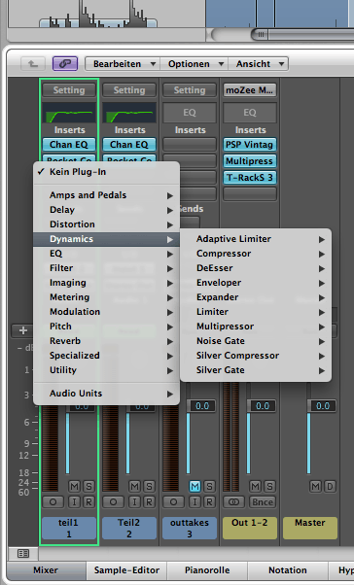
Task: Expand the Reverb submenu
Action: coord(106,341)
